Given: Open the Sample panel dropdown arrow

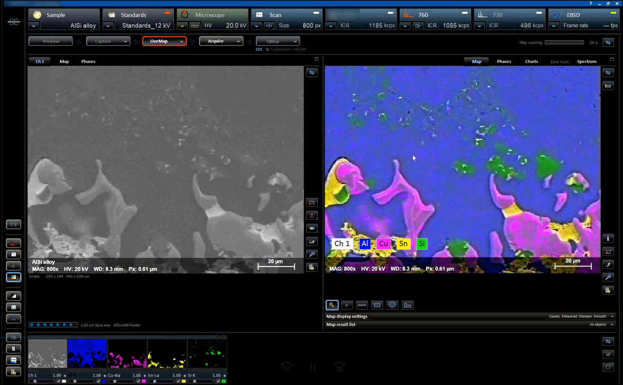Looking at the screenshot, I should coord(33,25).
